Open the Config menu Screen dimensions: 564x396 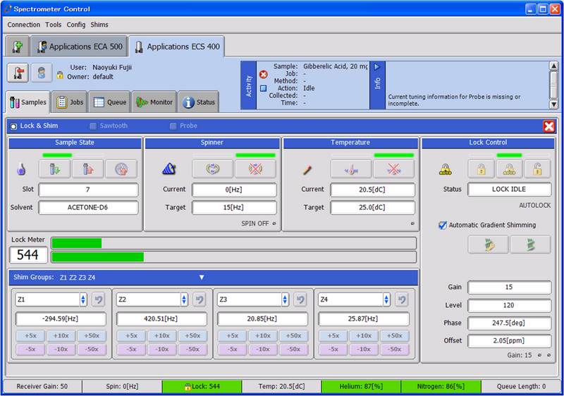point(76,25)
